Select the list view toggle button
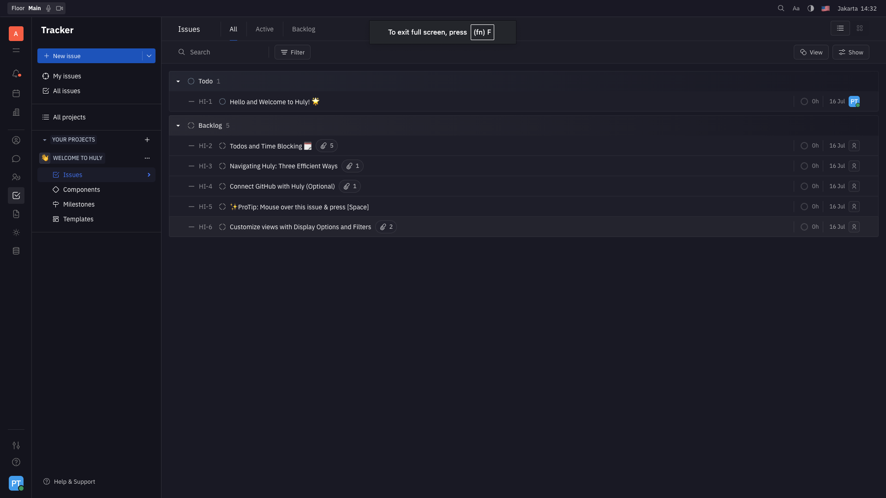This screenshot has width=886, height=498. (840, 29)
